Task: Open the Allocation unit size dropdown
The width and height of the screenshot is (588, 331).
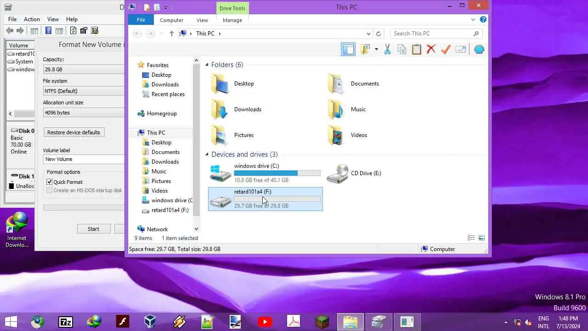Action: point(84,113)
